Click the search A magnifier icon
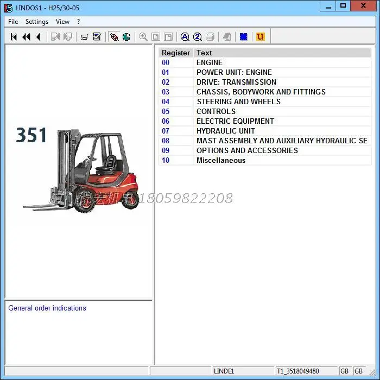Viewport: 380px width, 380px height. [185, 37]
